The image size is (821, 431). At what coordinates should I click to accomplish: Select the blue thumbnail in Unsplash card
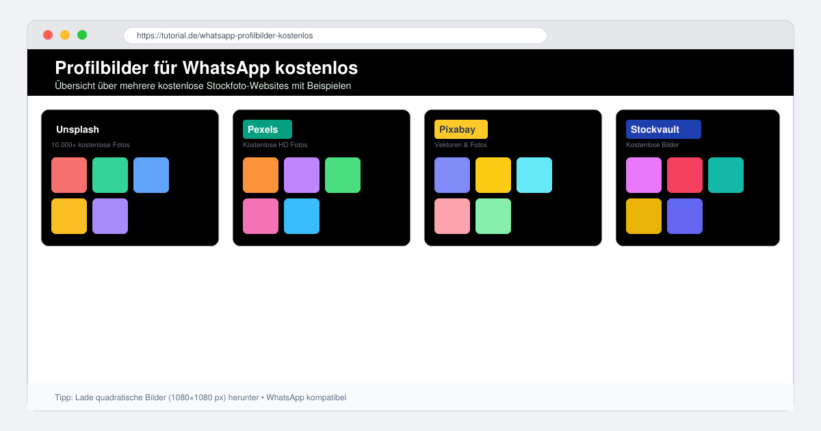(151, 175)
